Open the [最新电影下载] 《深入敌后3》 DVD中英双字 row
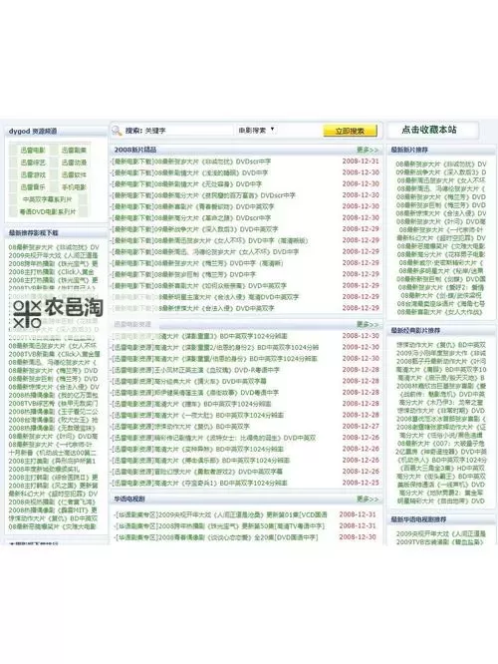 pos(194,229)
